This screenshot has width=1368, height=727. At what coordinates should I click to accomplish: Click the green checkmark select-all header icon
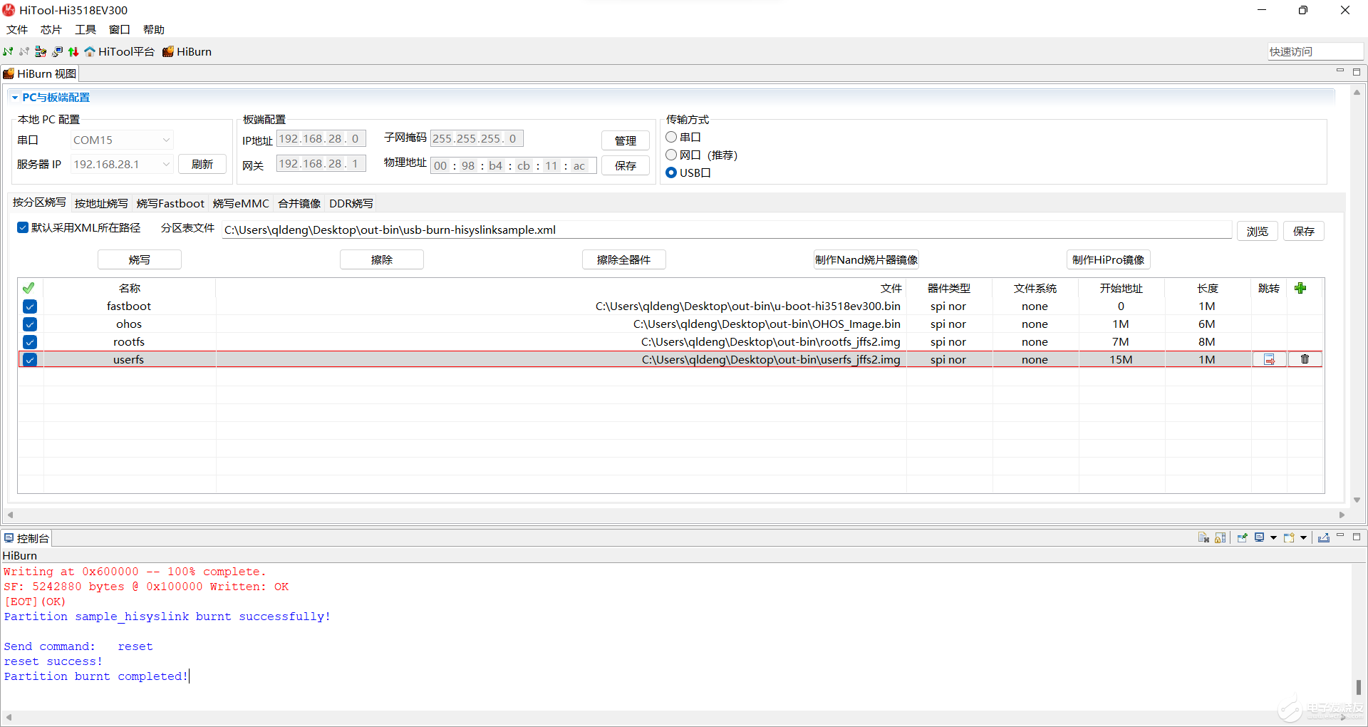tap(28, 288)
